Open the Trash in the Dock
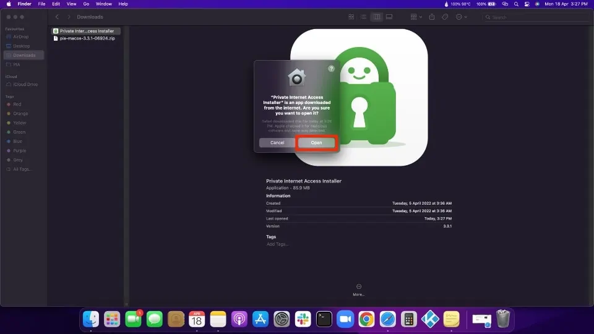Viewport: 594px width, 334px height. point(503,319)
